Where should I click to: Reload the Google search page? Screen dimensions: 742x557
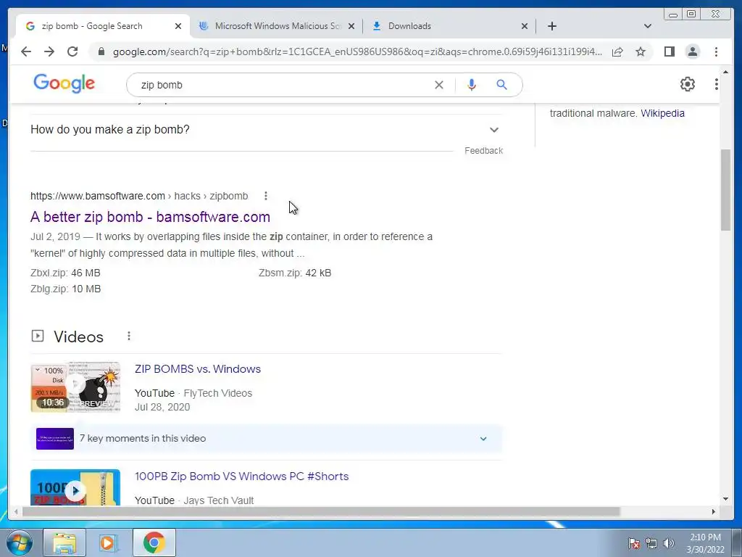[72, 51]
